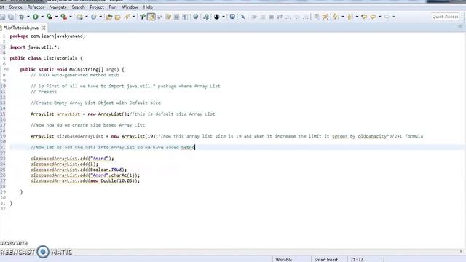Toggle Show Whitespace Characters icon
Screen dimensions: 466x262
185,17
